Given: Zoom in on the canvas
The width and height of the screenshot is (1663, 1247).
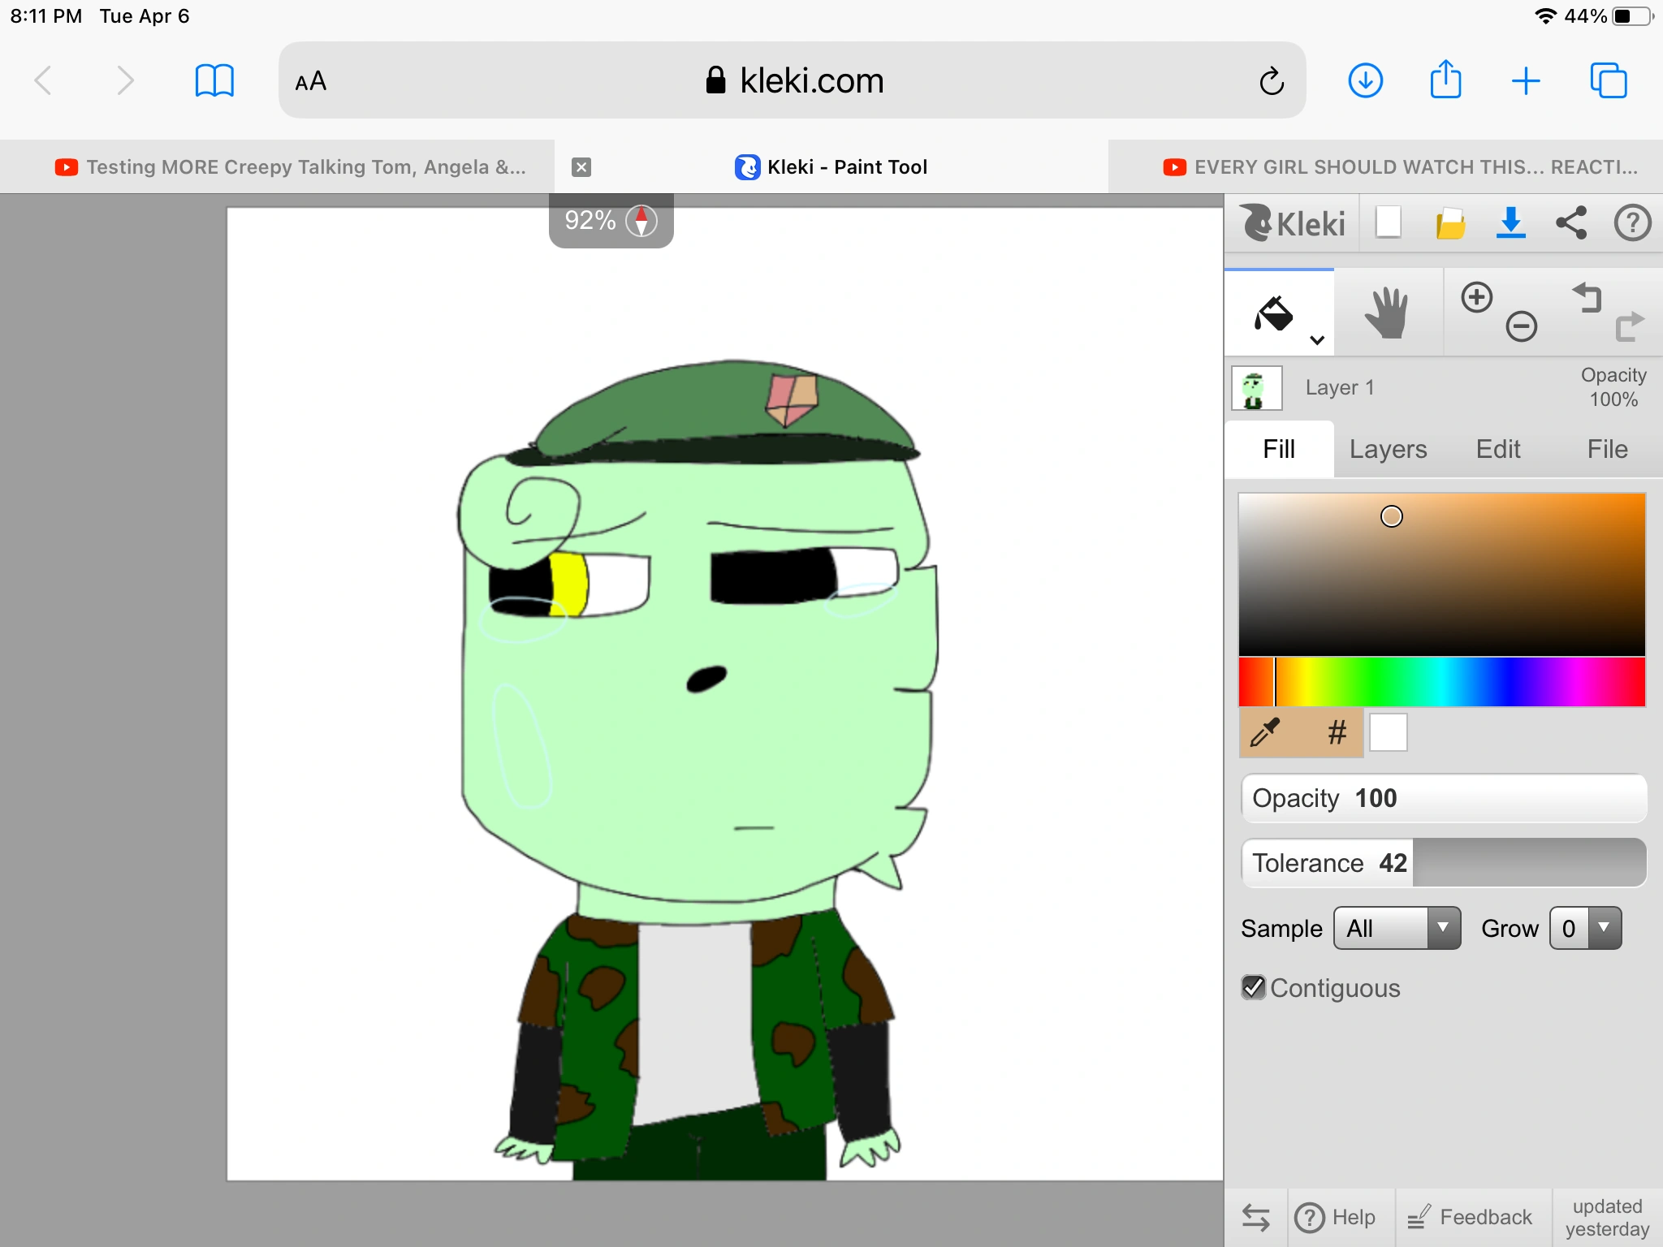Looking at the screenshot, I should tap(1478, 297).
